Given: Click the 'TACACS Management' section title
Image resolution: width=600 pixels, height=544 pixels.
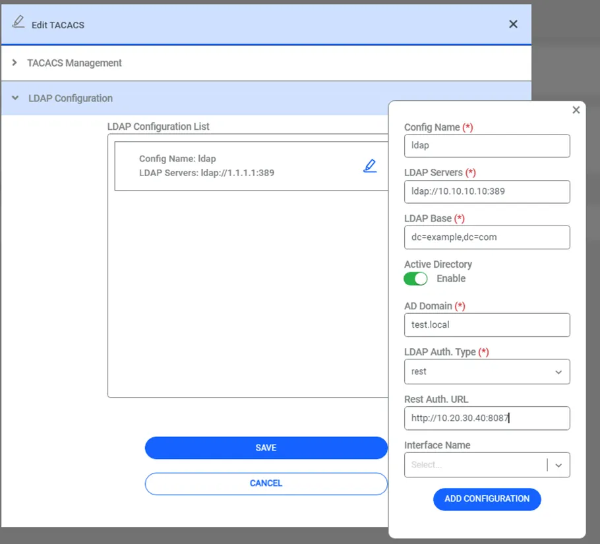Looking at the screenshot, I should [x=75, y=63].
